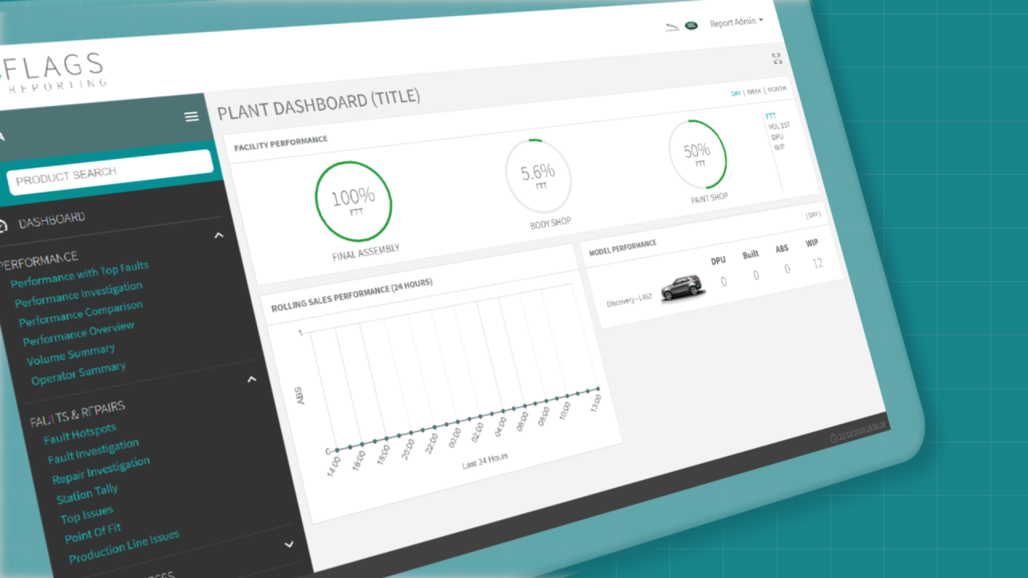
Task: Open Production Line Issues report
Action: (x=124, y=547)
